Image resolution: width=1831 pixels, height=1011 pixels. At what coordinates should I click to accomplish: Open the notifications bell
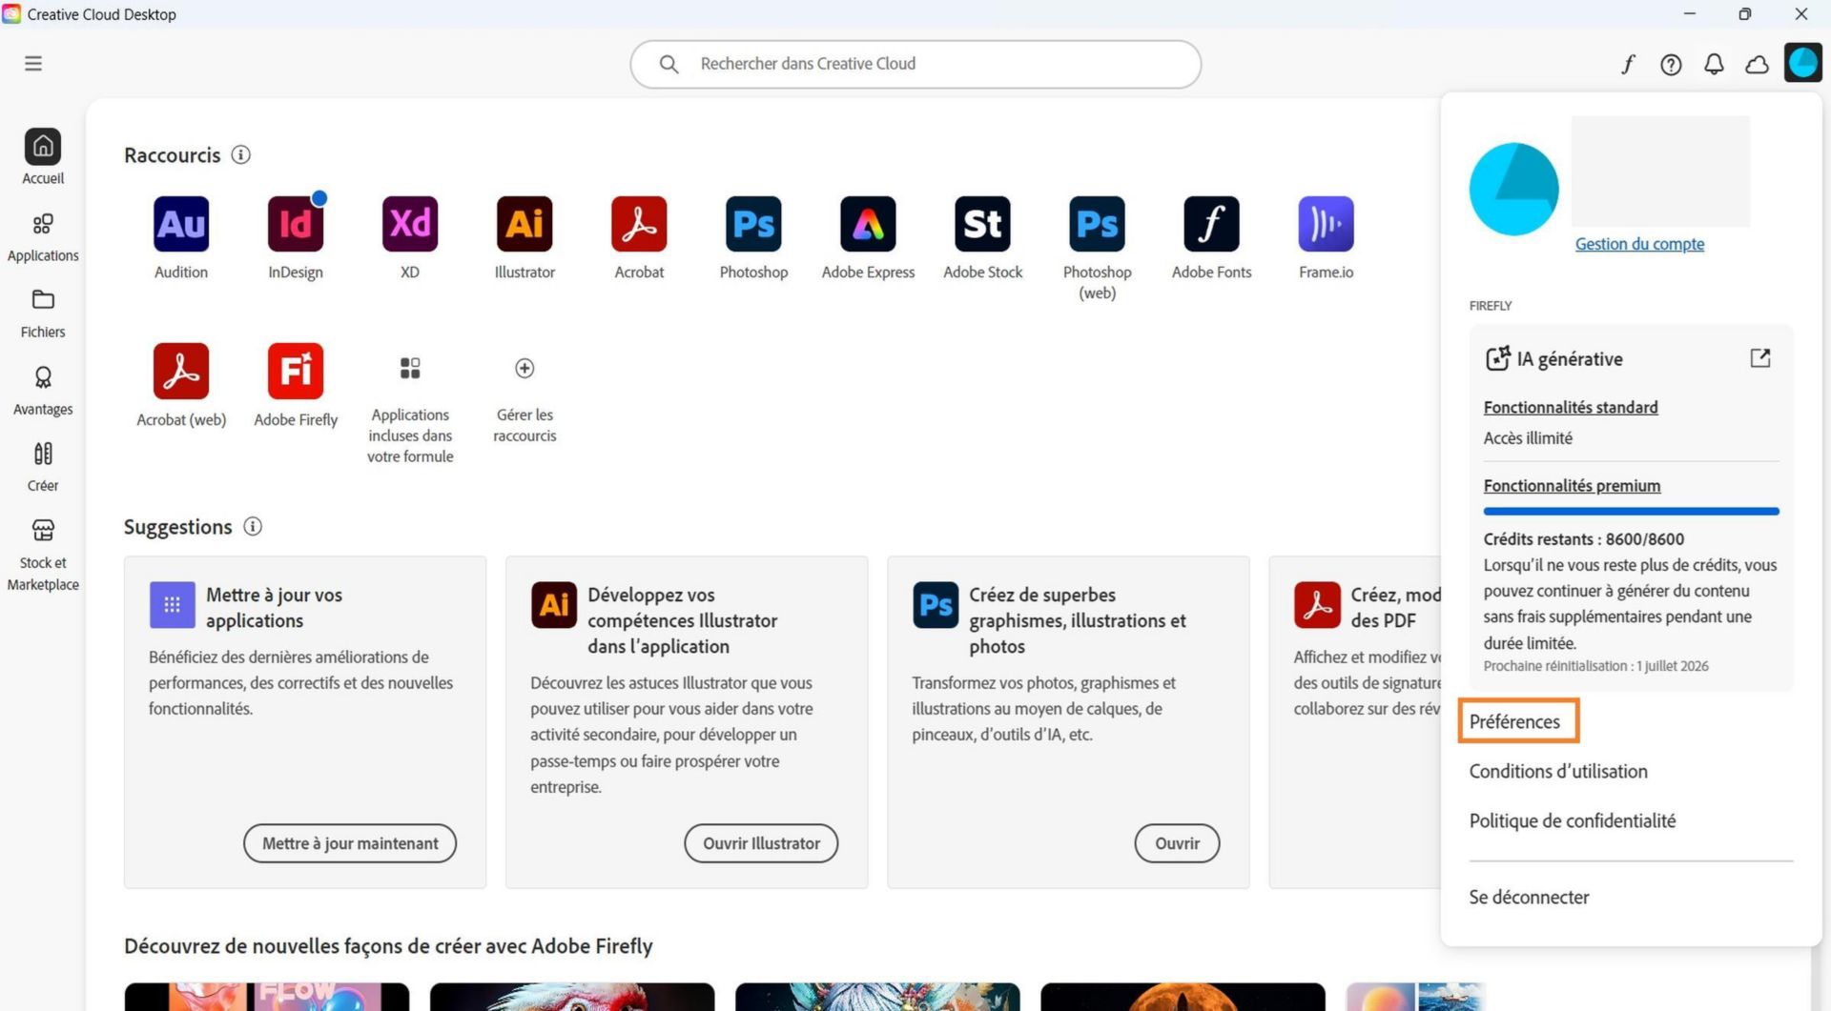click(1714, 64)
